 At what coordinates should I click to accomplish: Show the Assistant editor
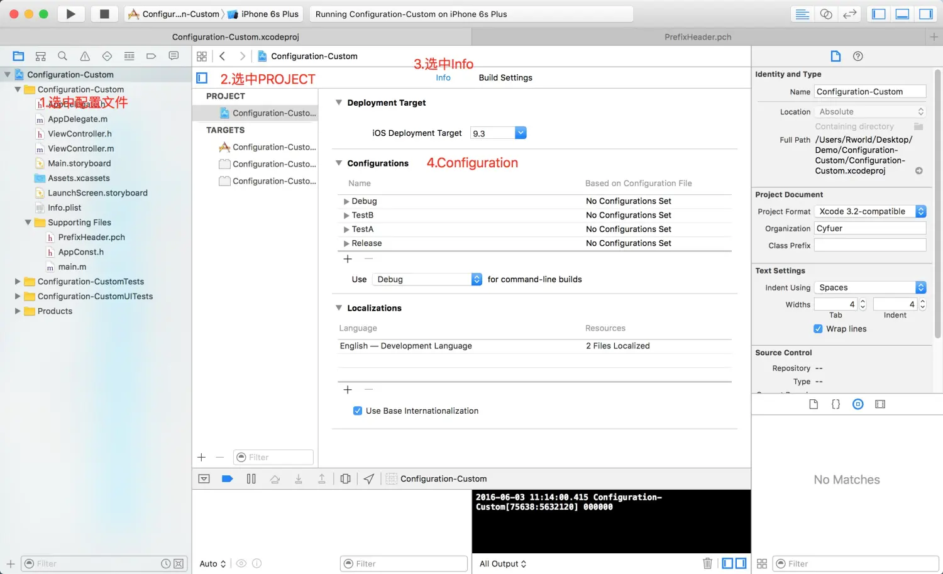point(826,14)
